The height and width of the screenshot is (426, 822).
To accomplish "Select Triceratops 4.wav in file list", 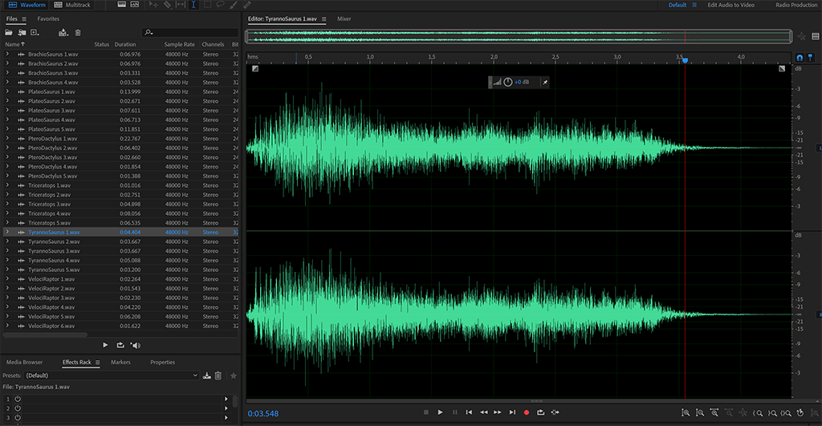I will pos(49,213).
